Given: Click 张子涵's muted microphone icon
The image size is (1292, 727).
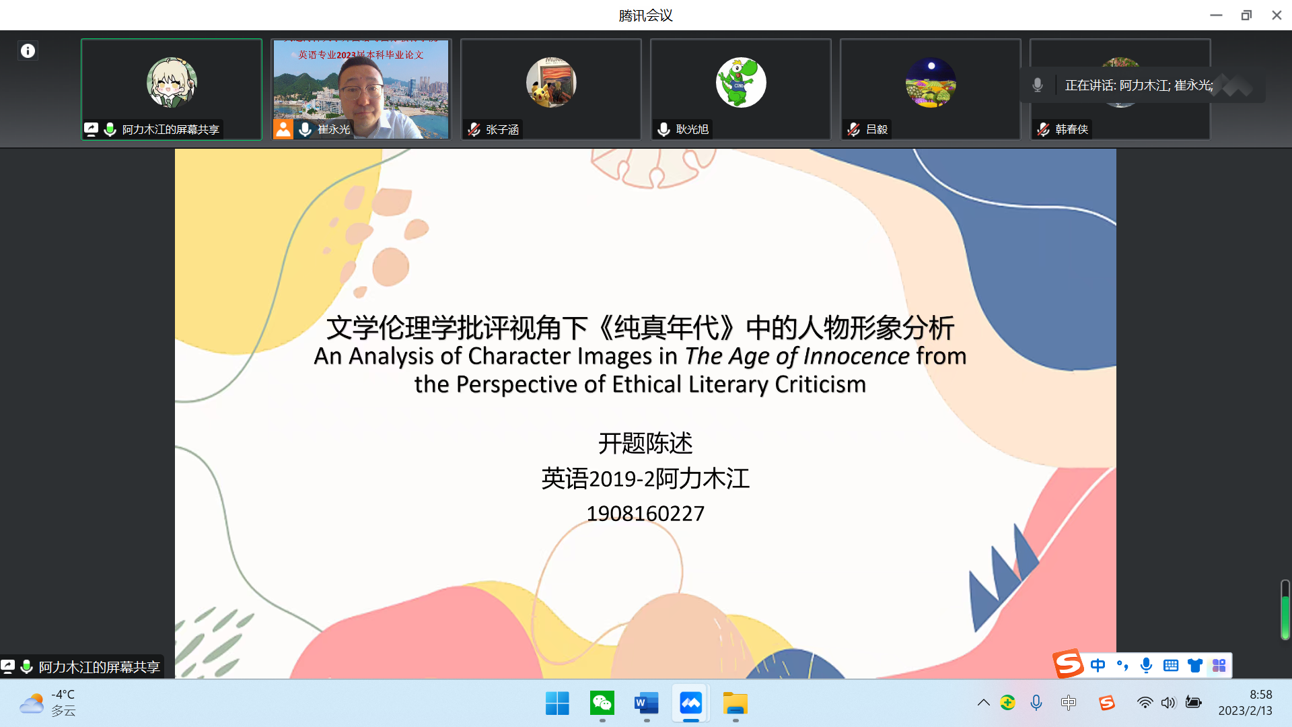Looking at the screenshot, I should click(x=474, y=129).
